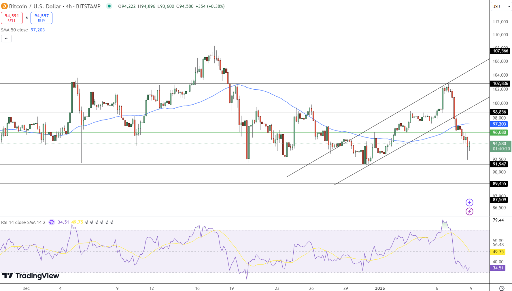This screenshot has height=291, width=512.
Task: Select the TradingView logo
Action: coord(30,276)
